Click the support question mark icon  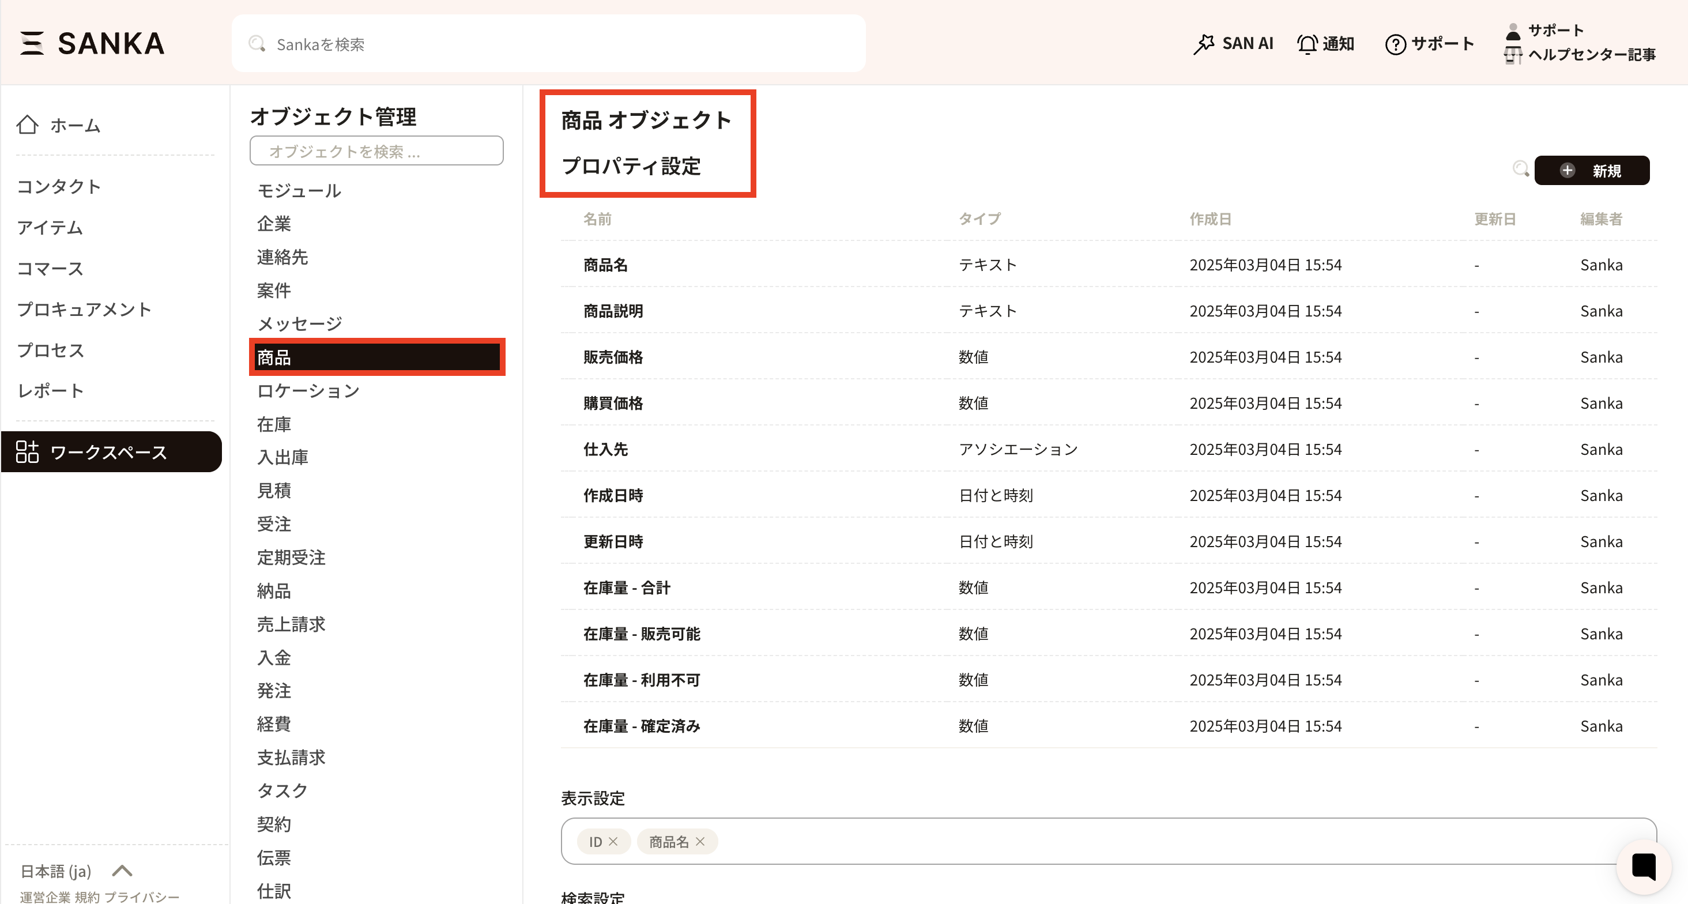pyautogui.click(x=1395, y=44)
